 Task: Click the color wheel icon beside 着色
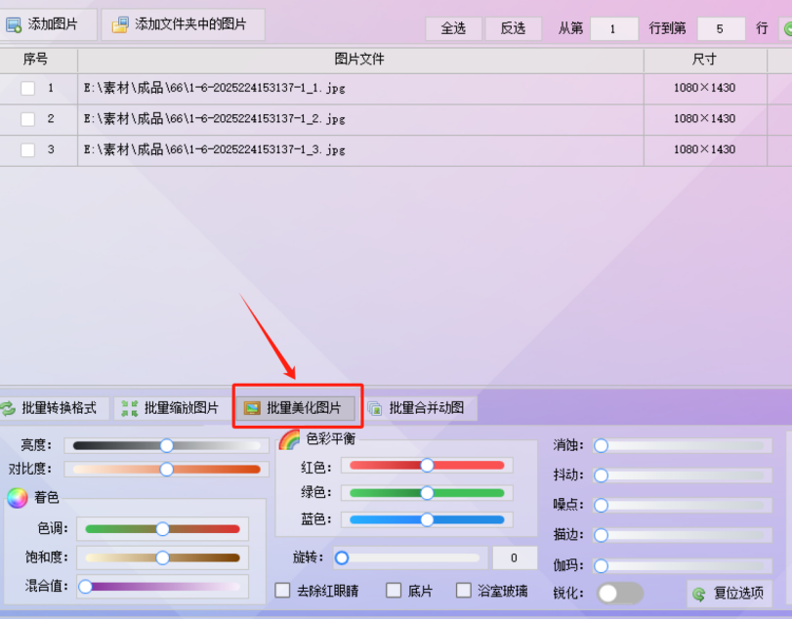18,498
